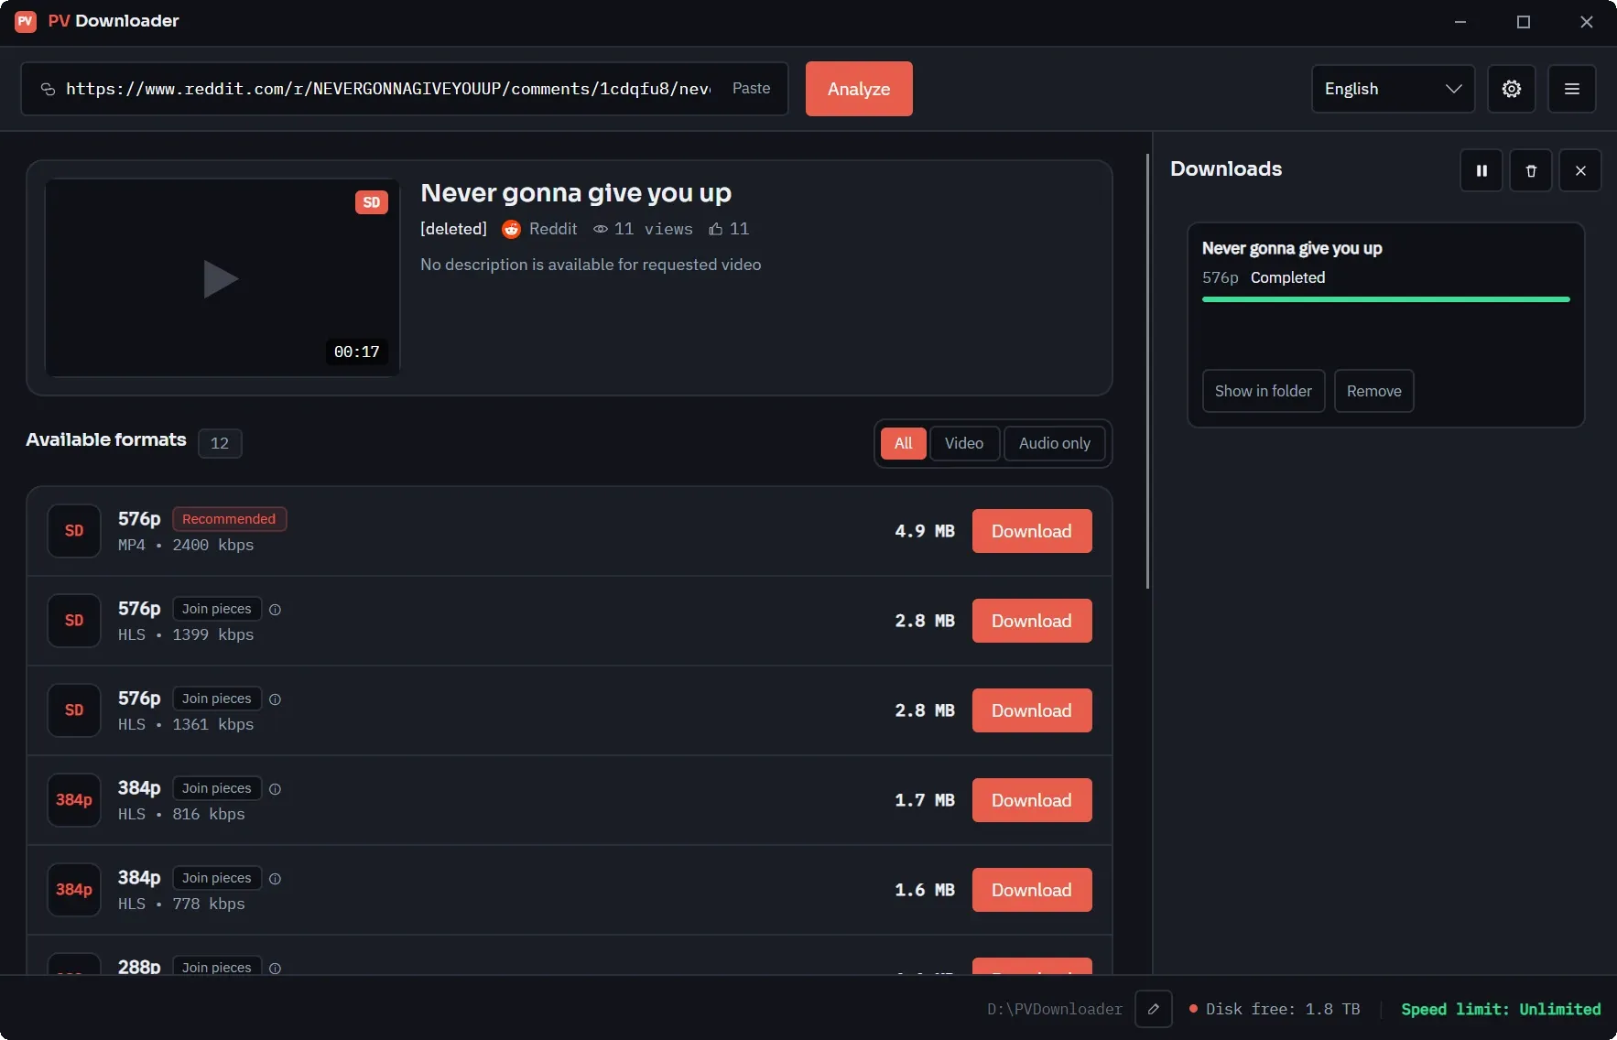Viewport: 1617px width, 1040px height.
Task: Click the [deleted] author name
Action: [453, 229]
